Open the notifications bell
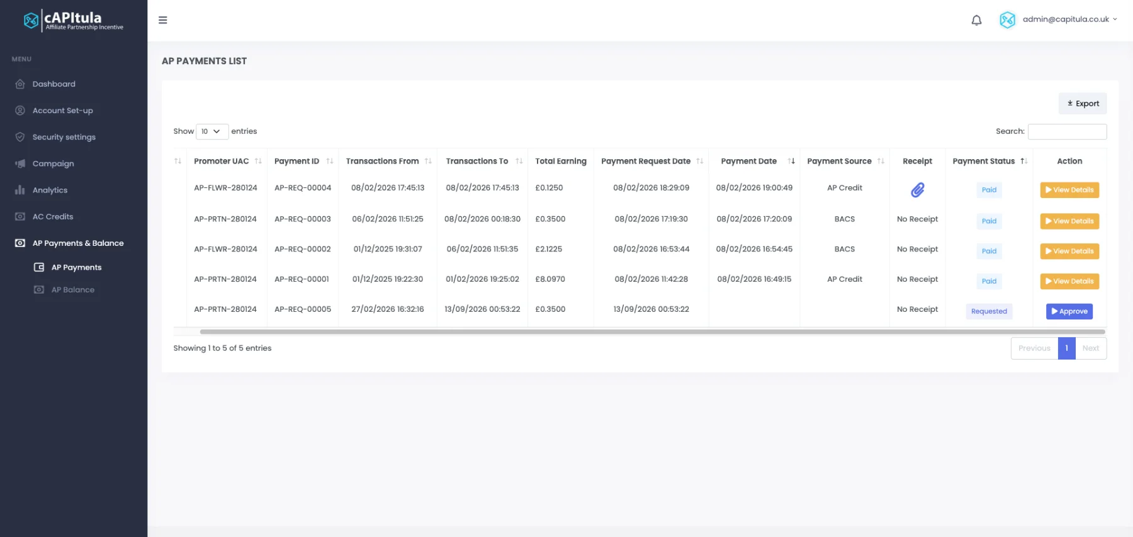Screen dimensions: 1133x537 coord(976,20)
